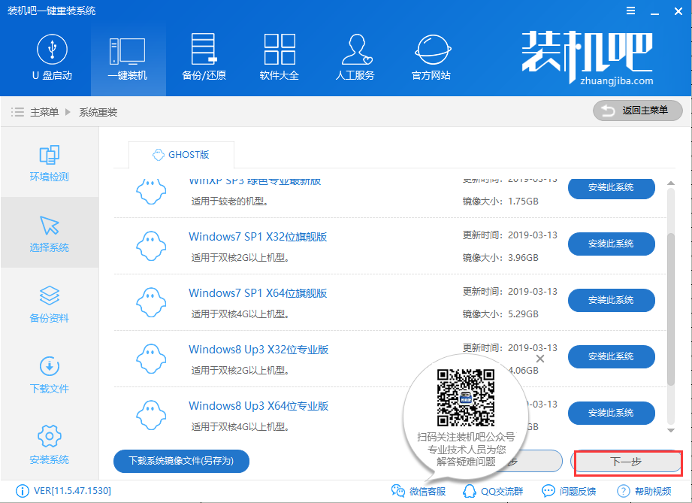Viewport: 692px width, 503px height.
Task: Open 帮助视频 help videos
Action: point(644,491)
